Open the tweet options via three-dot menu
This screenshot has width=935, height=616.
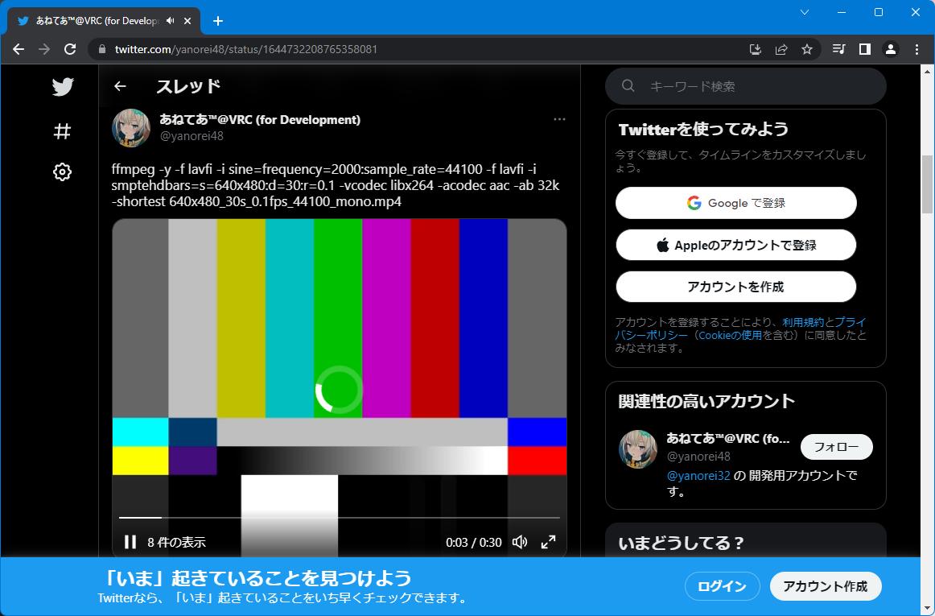[x=559, y=118]
